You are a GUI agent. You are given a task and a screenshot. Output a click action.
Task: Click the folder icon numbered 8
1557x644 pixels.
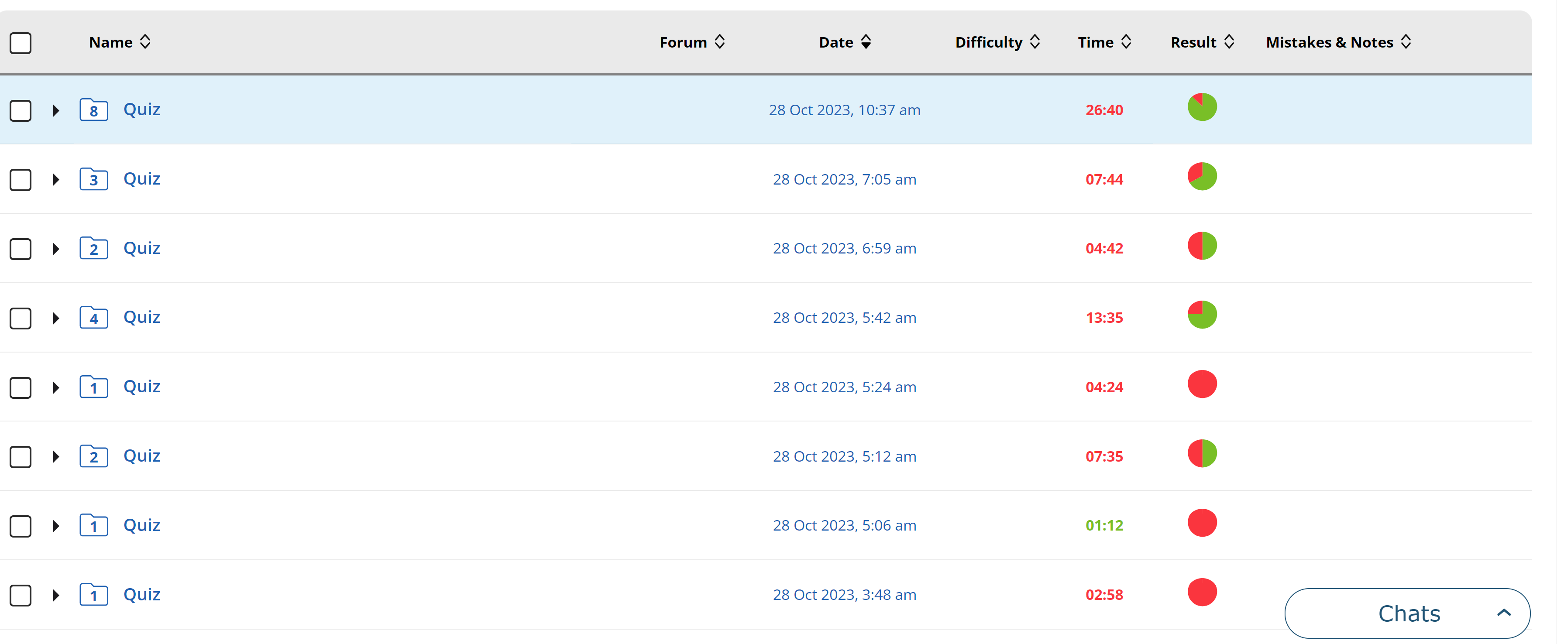tap(94, 110)
